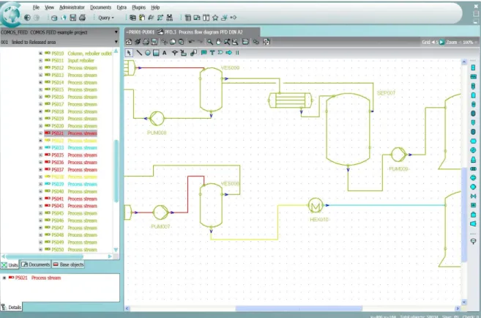Expand the PS050 Process stream node
This screenshot has width=481, height=318.
tap(40, 250)
